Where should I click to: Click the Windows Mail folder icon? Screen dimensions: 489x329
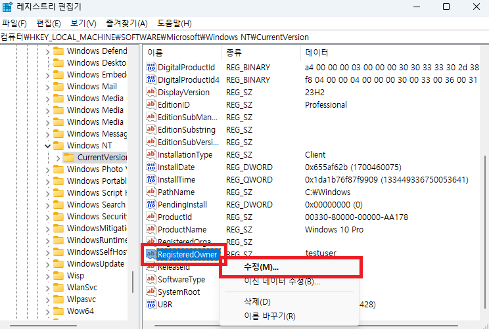pos(58,86)
